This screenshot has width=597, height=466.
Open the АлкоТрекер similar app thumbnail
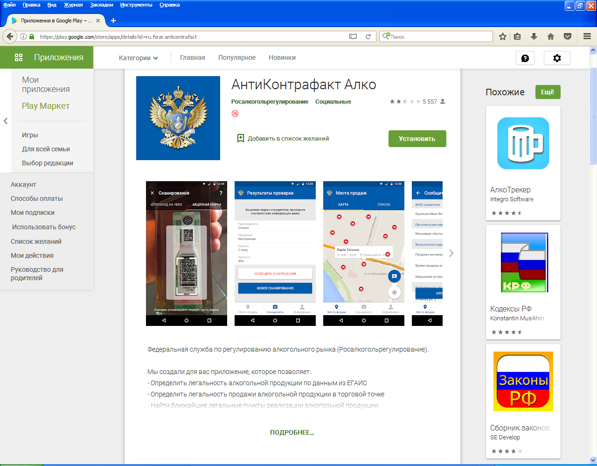tap(523, 143)
